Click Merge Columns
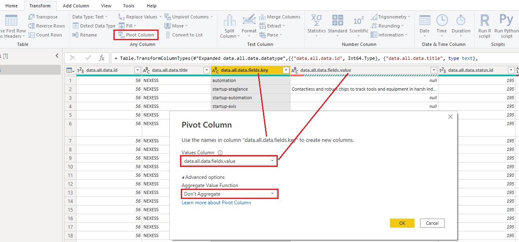 (x=279, y=17)
